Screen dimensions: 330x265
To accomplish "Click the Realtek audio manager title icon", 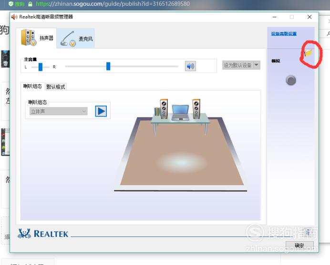I will 14,17.
